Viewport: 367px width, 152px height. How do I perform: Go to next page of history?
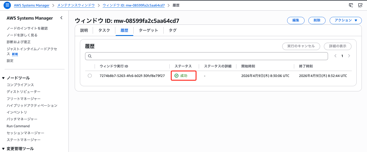(x=349, y=56)
